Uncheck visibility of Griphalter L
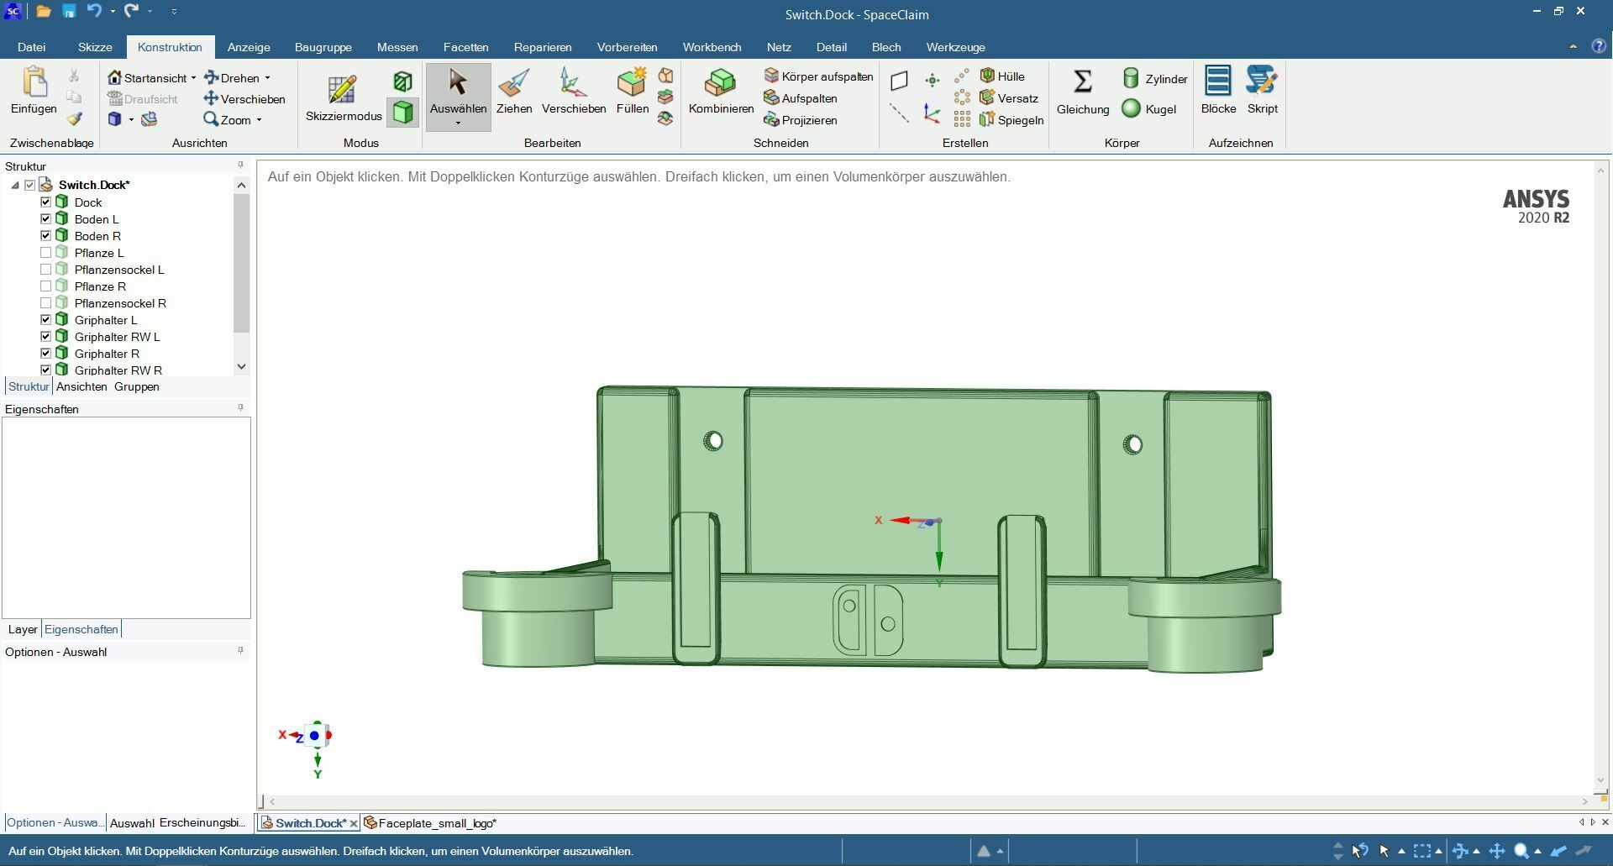Viewport: 1613px width, 866px height. point(46,320)
